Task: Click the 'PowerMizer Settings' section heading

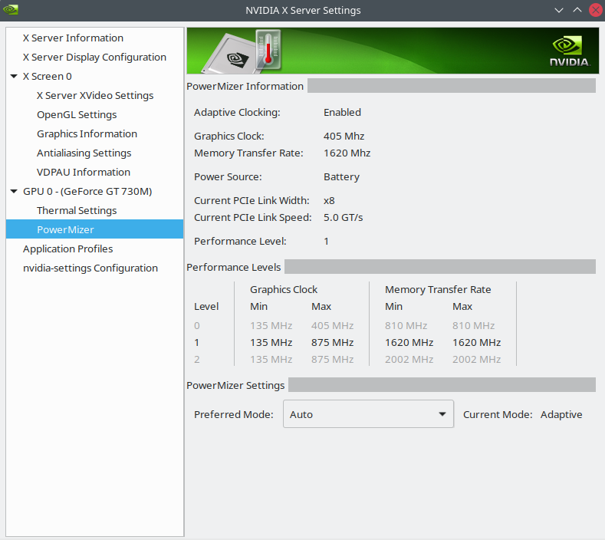Action: pyautogui.click(x=235, y=386)
